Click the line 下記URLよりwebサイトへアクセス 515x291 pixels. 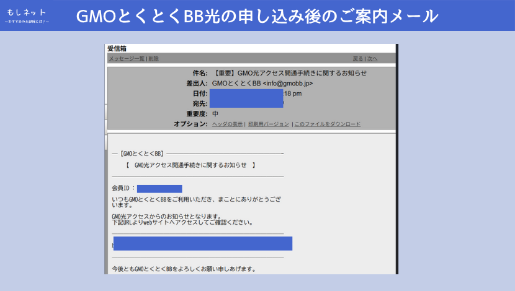[x=182, y=222]
